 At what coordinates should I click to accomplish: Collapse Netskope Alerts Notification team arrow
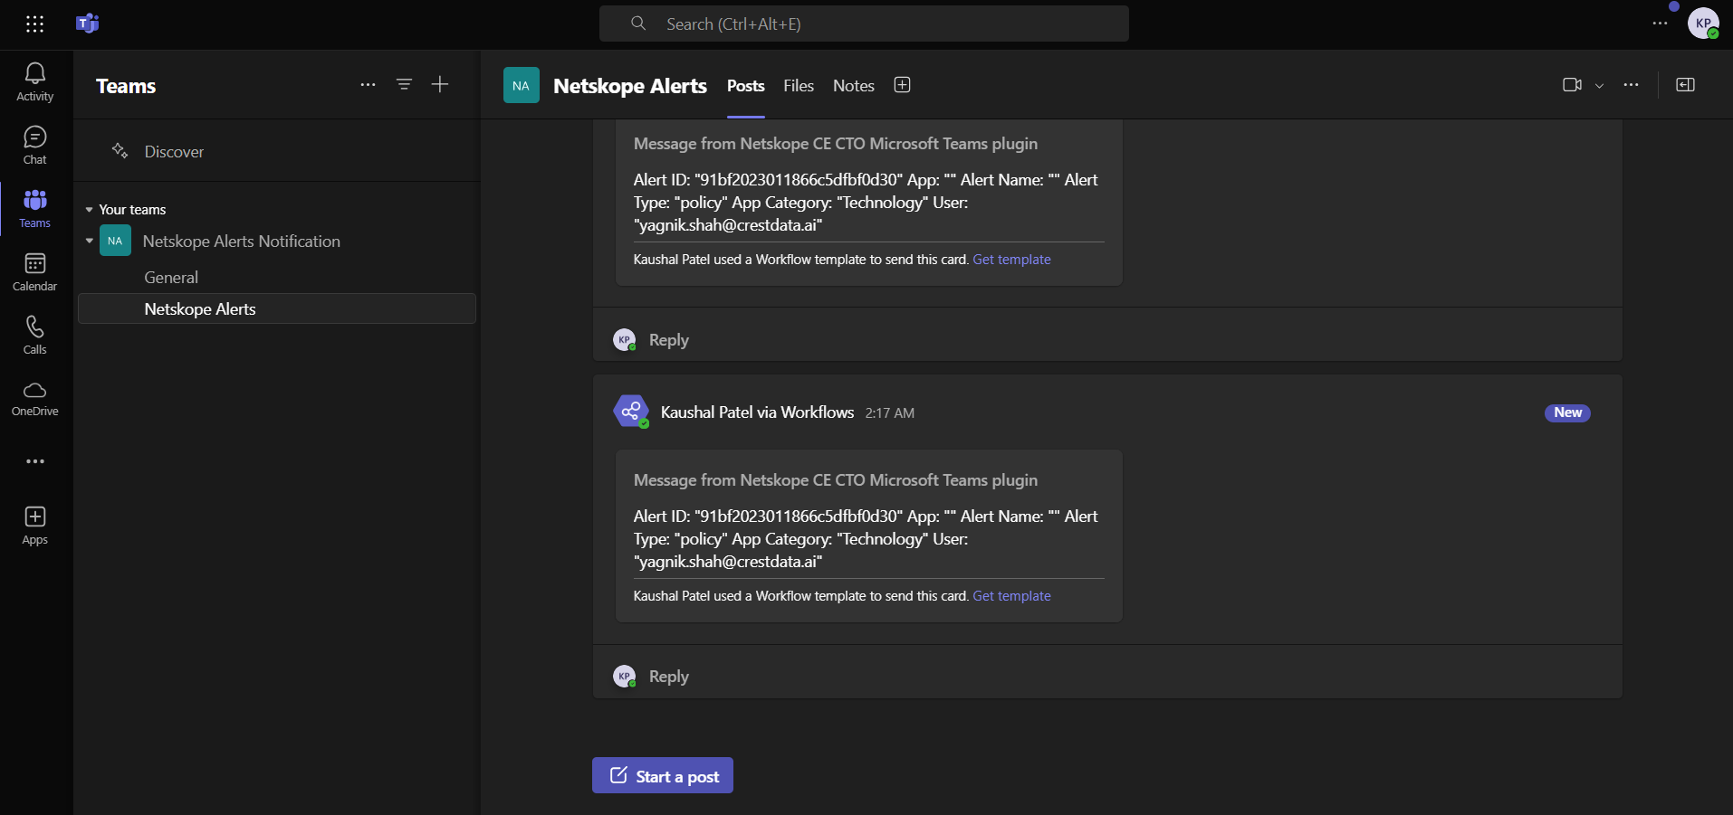point(89,242)
